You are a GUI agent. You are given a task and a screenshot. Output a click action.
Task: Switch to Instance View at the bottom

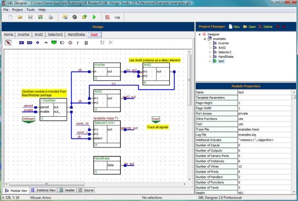[x=44, y=190]
